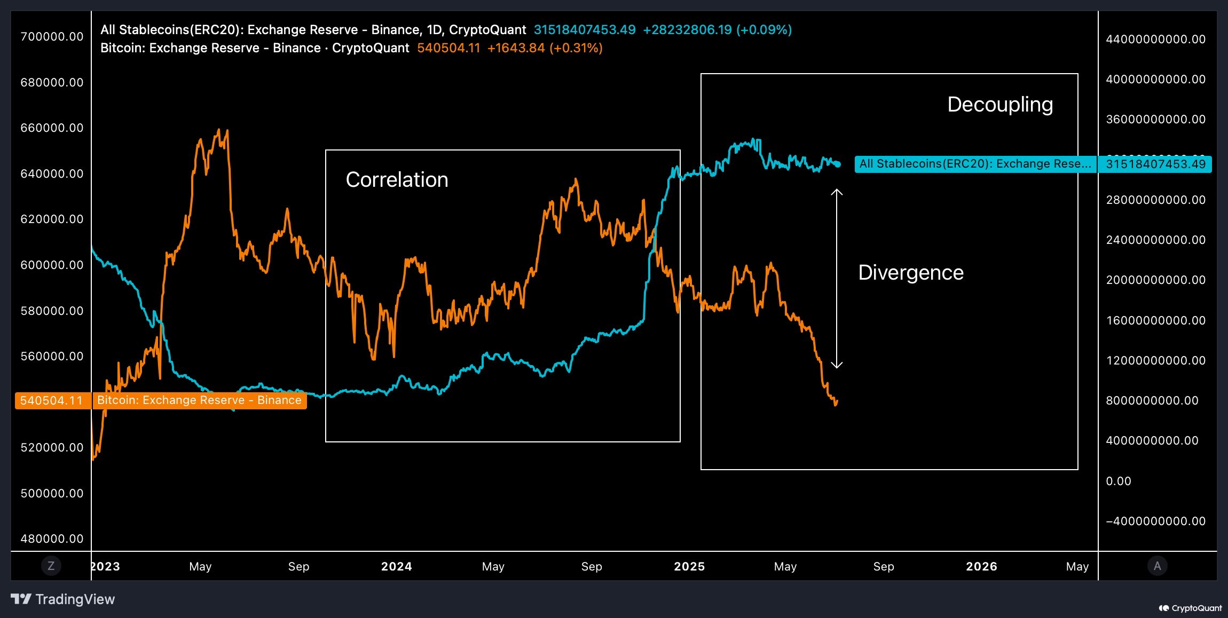This screenshot has height=618, width=1228.
Task: Click the 700000.00 value on left price scale
Action: pyautogui.click(x=52, y=37)
